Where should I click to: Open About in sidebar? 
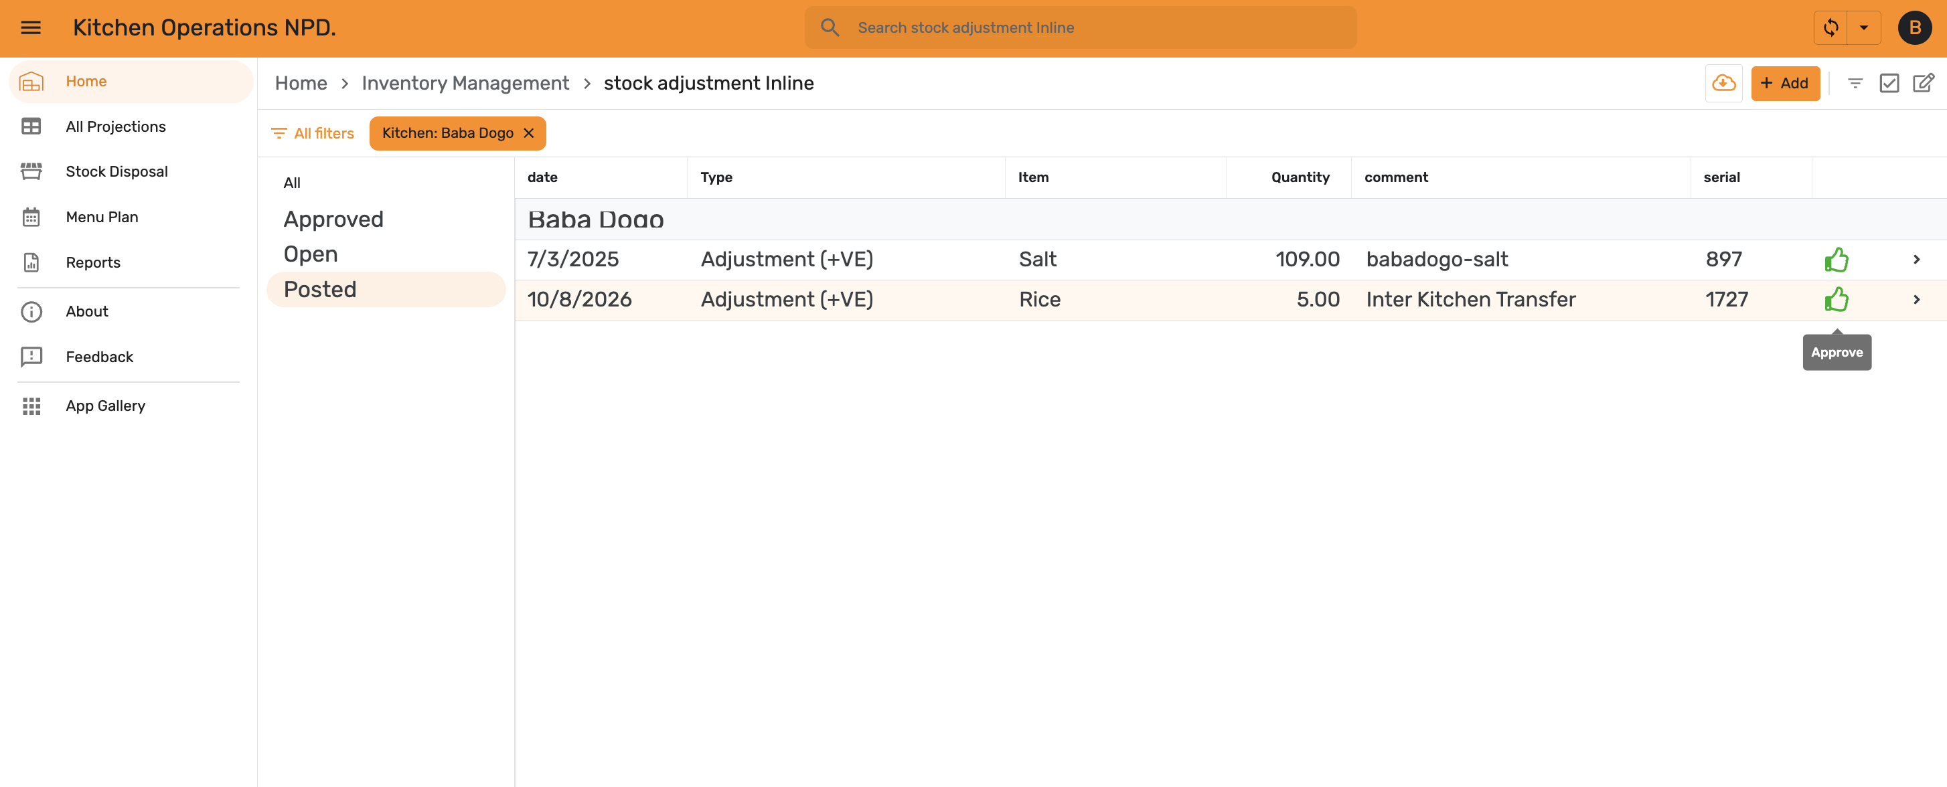pyautogui.click(x=131, y=311)
